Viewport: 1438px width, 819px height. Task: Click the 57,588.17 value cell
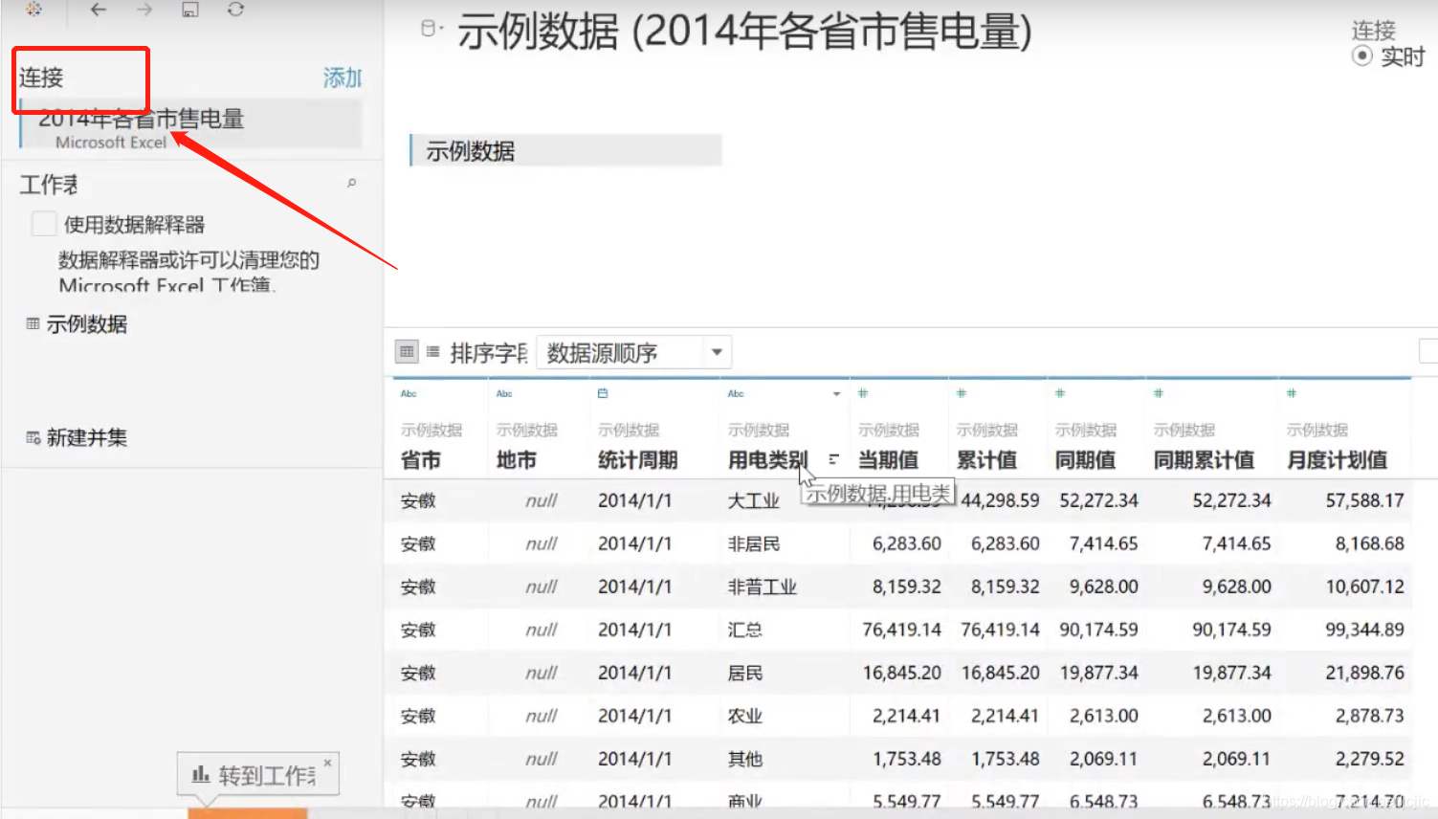(x=1365, y=500)
